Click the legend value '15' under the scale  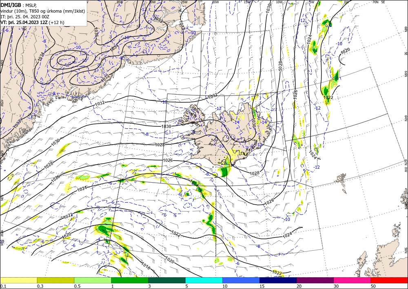pyautogui.click(x=262, y=286)
